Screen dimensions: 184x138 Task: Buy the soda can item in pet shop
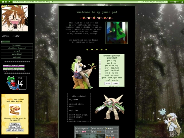click(x=113, y=137)
